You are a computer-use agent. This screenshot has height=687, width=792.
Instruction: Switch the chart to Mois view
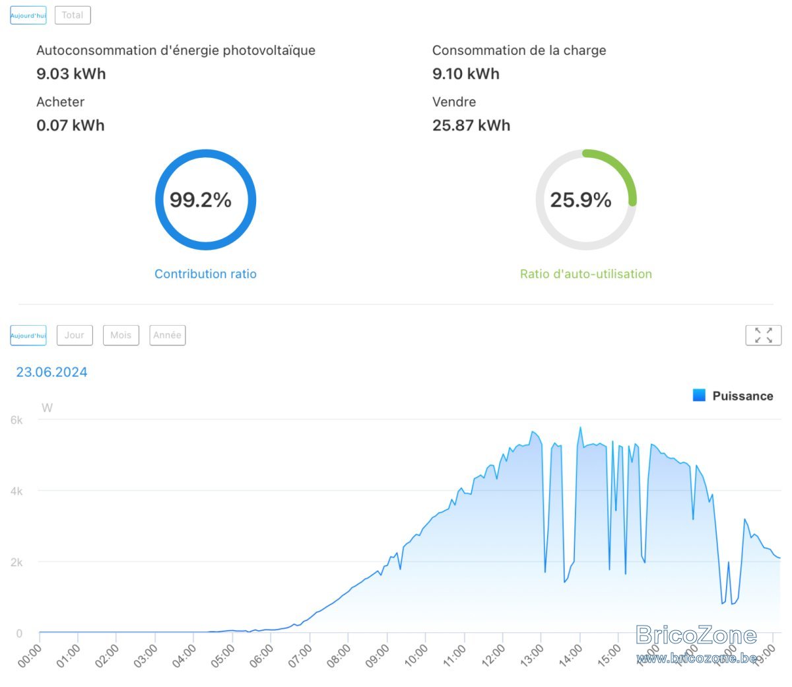[121, 335]
